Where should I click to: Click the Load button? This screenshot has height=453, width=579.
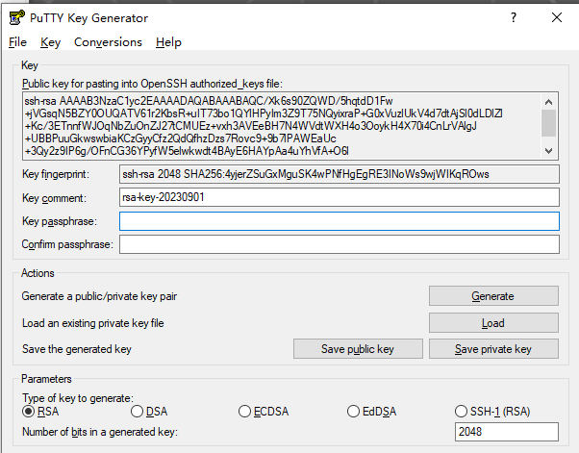[x=493, y=322]
